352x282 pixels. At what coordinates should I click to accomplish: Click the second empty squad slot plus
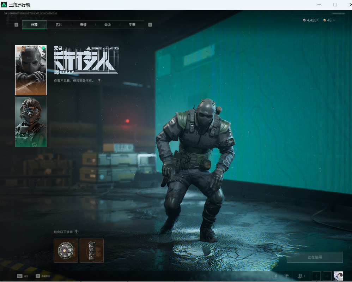[327, 276]
